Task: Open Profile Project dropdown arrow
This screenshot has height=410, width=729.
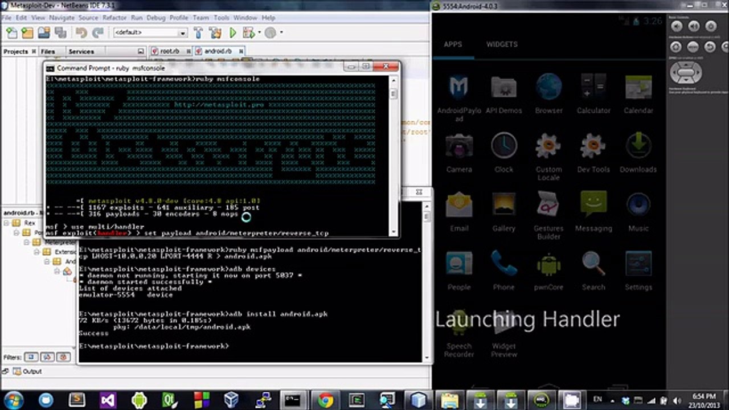Action: (281, 33)
